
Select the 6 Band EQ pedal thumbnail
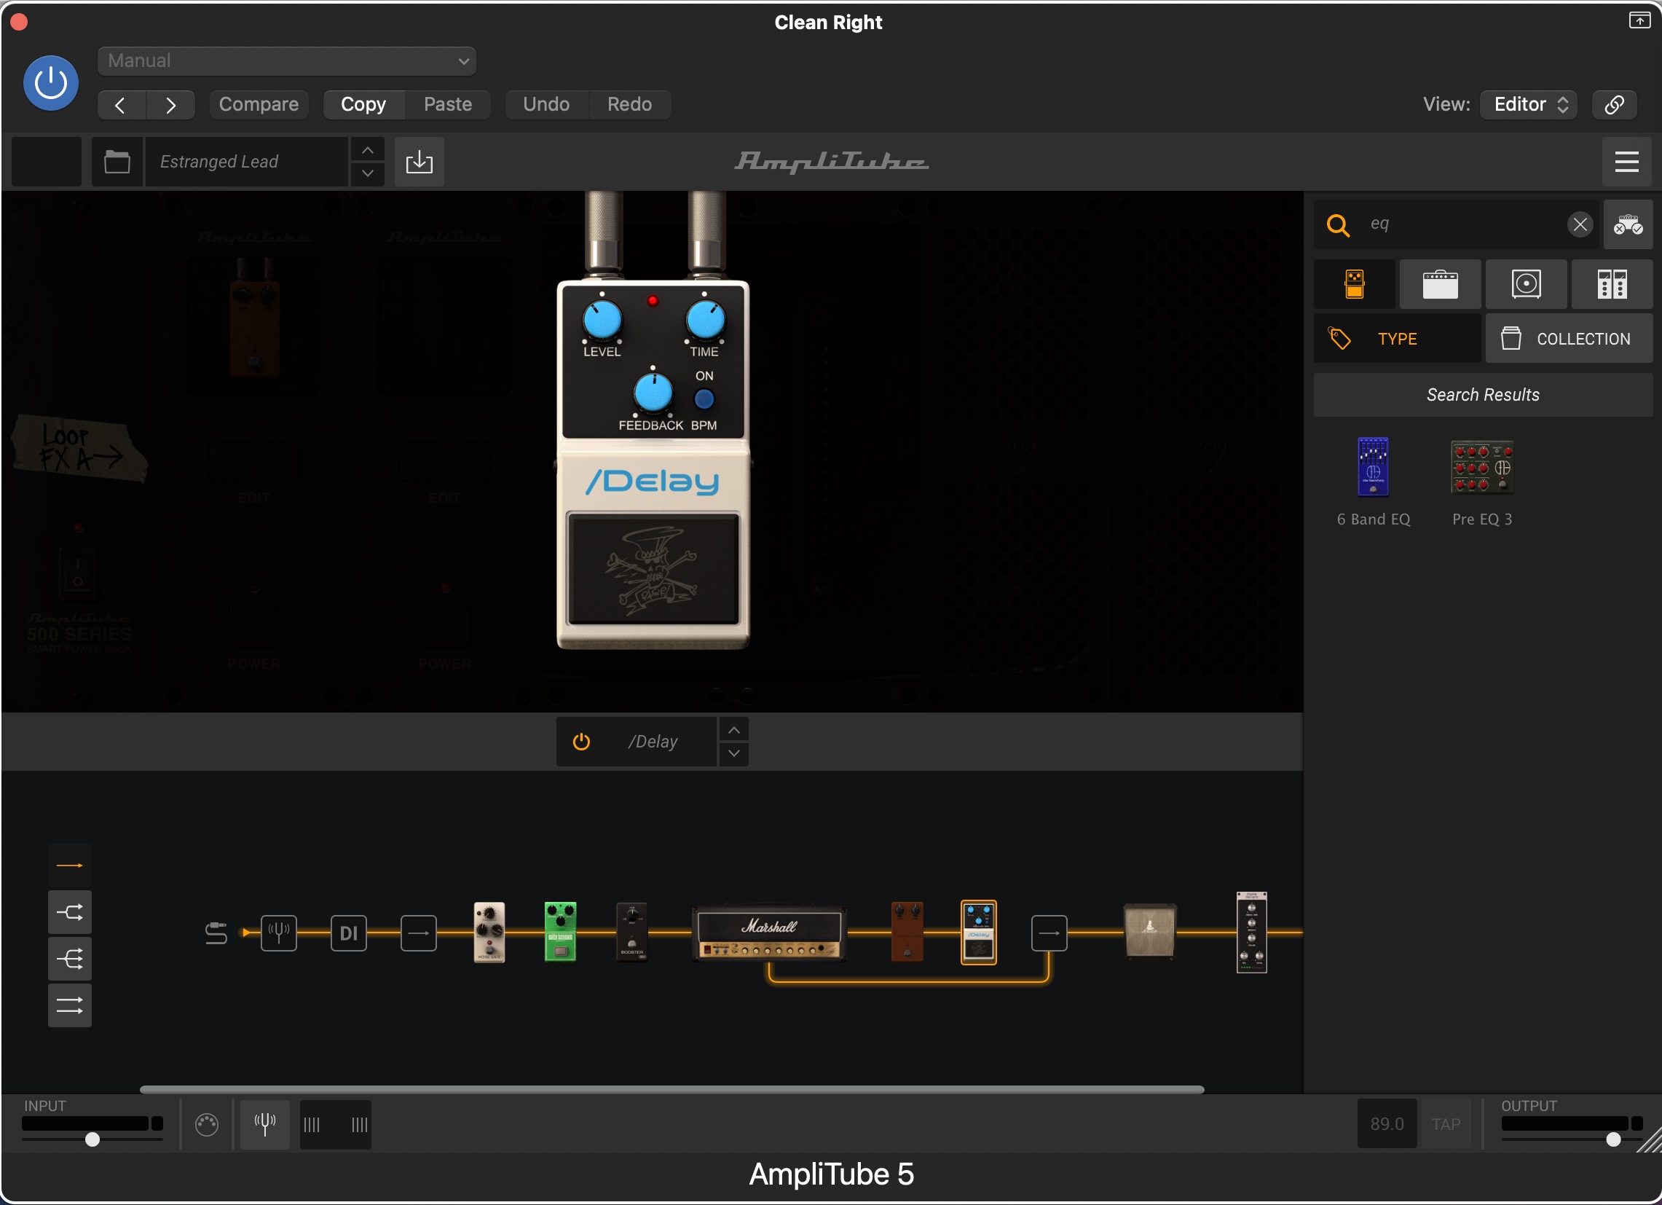tap(1373, 468)
